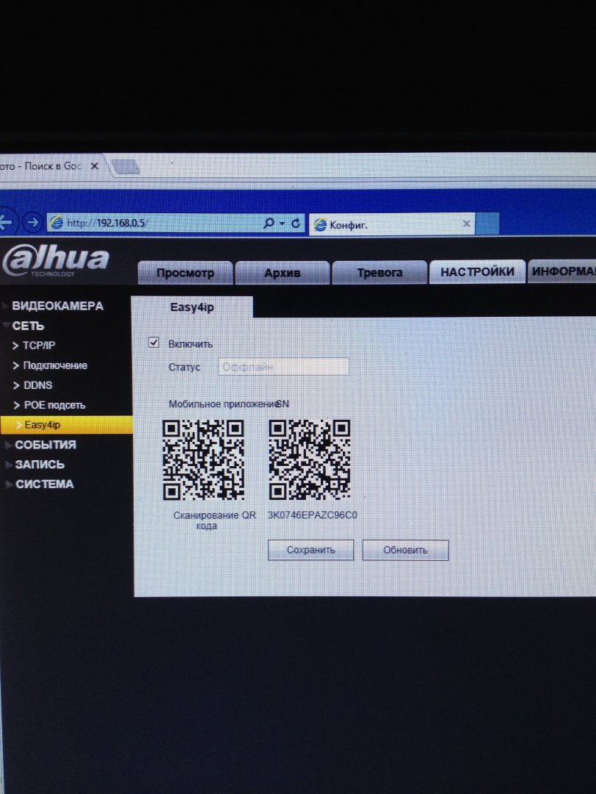This screenshot has width=596, height=794.
Task: Click the Сохранить button
Action: pos(311,550)
